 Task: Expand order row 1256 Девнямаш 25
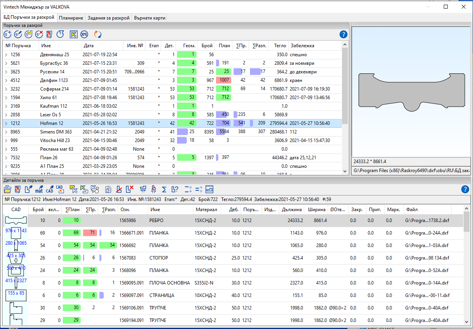pos(6,55)
